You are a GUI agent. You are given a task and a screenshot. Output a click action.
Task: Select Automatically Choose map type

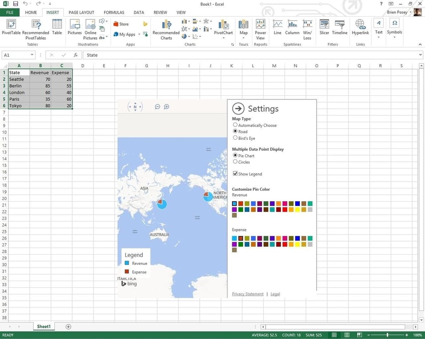point(235,125)
